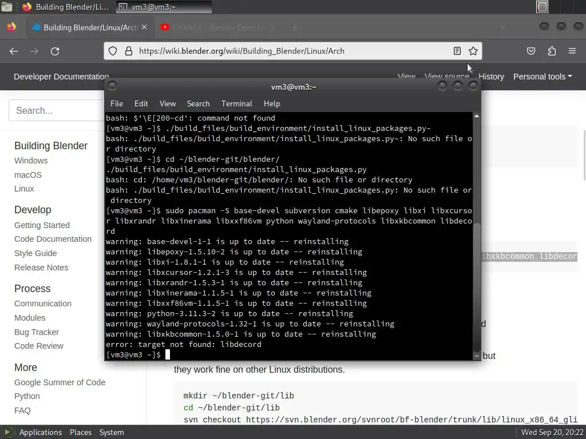
Task: Switch to the Building Blender/Linux/Arch tab
Action: (x=90, y=27)
